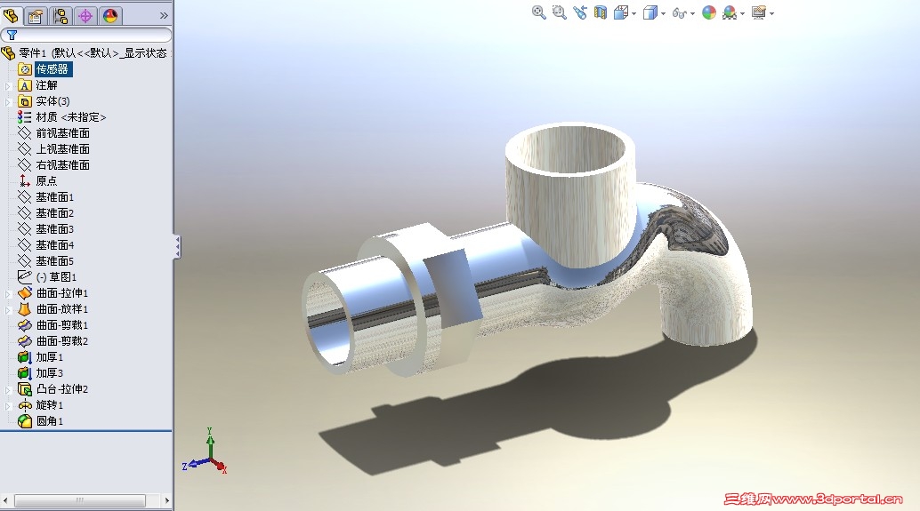Select the 曲面-放样1 surface loft label
The width and height of the screenshot is (920, 511).
click(62, 309)
